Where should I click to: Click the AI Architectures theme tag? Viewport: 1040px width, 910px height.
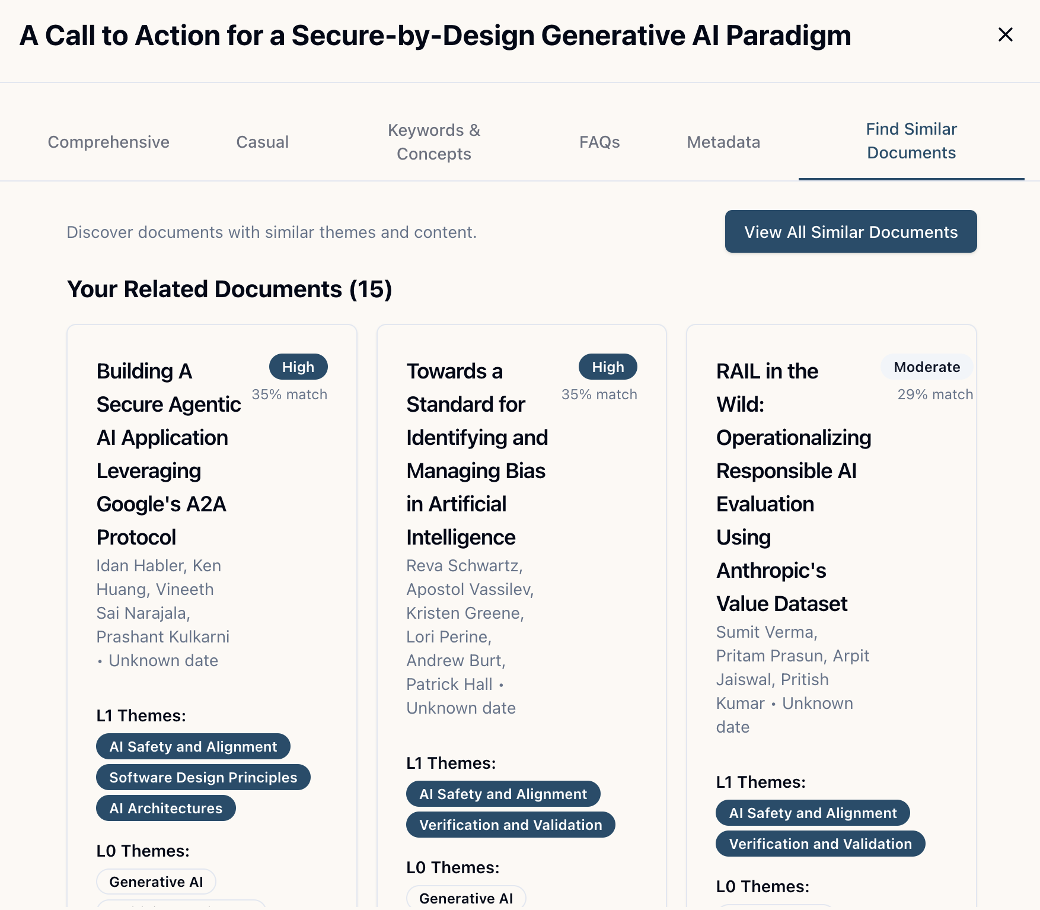click(165, 808)
